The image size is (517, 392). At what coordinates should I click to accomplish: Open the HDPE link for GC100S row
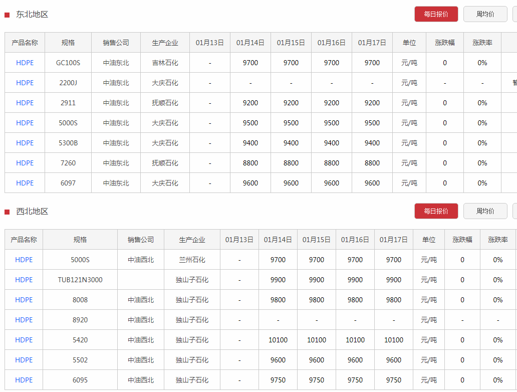(25, 63)
